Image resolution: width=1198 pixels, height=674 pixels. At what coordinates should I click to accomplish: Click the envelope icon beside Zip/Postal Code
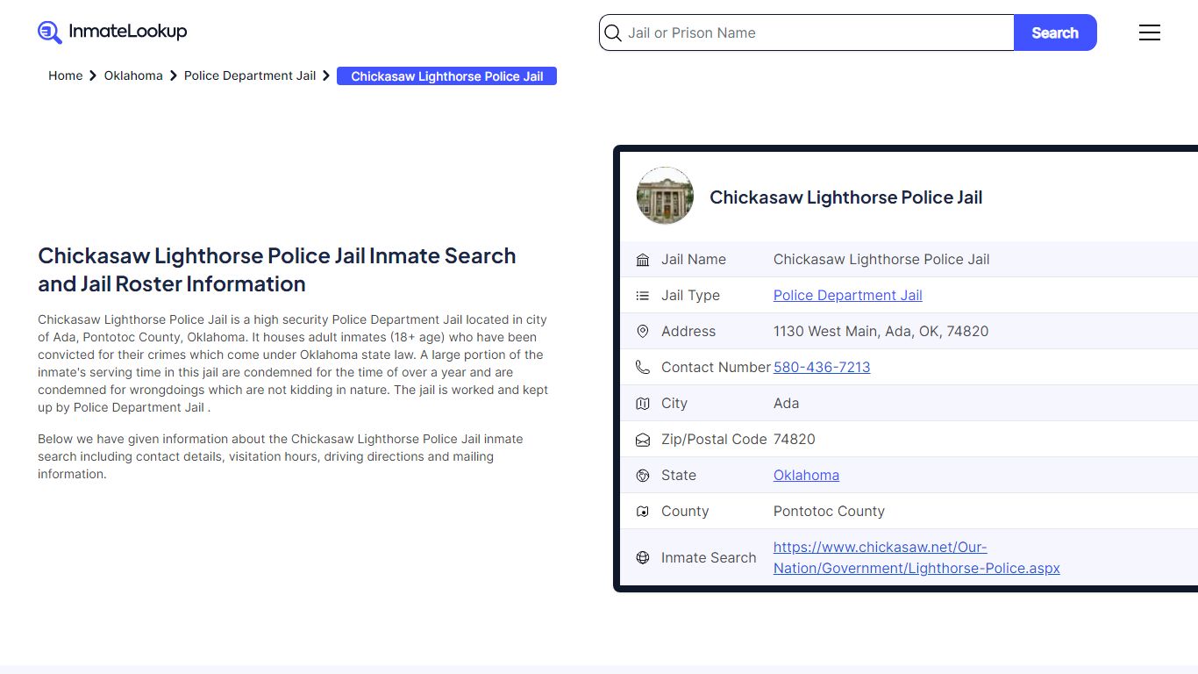point(643,440)
